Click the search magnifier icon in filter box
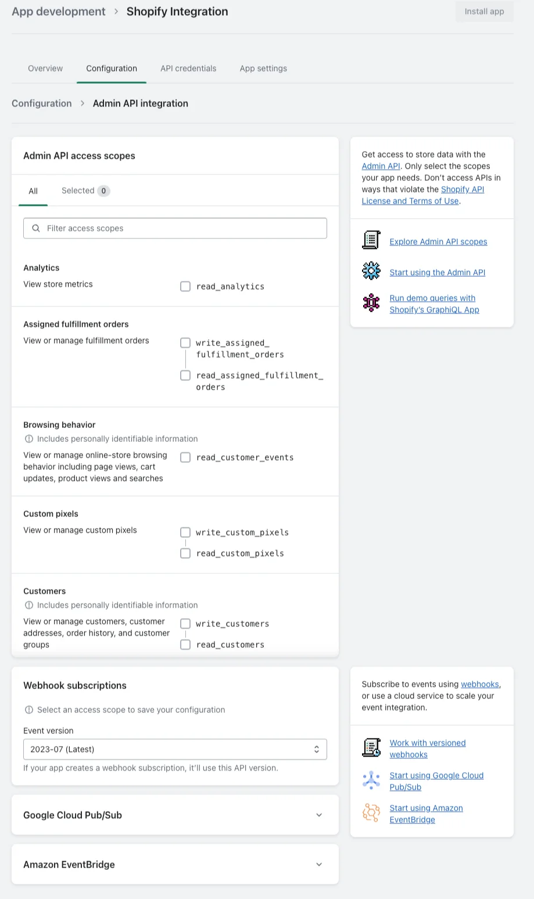This screenshot has width=534, height=899. [36, 229]
